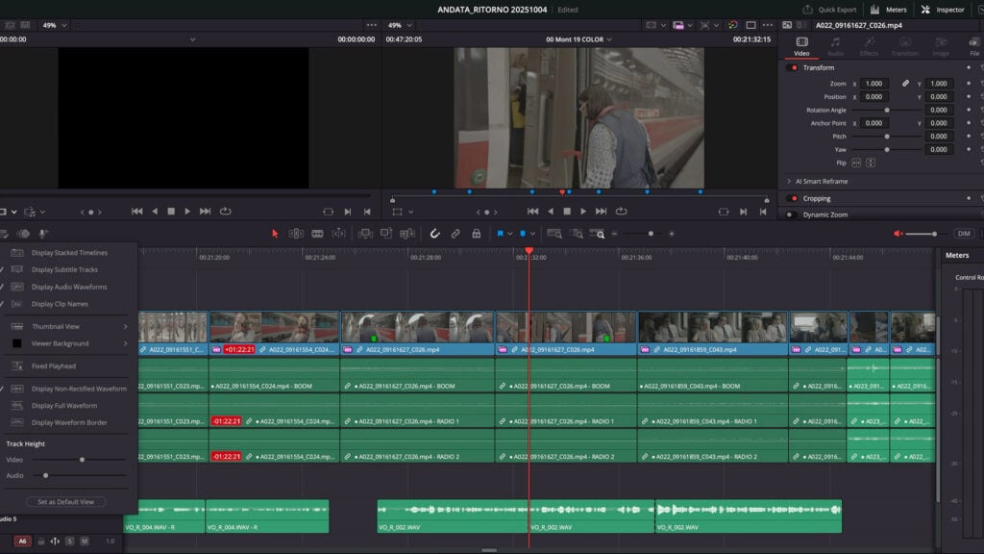Jump to last frame in source viewer
The image size is (984, 554).
pyautogui.click(x=205, y=212)
